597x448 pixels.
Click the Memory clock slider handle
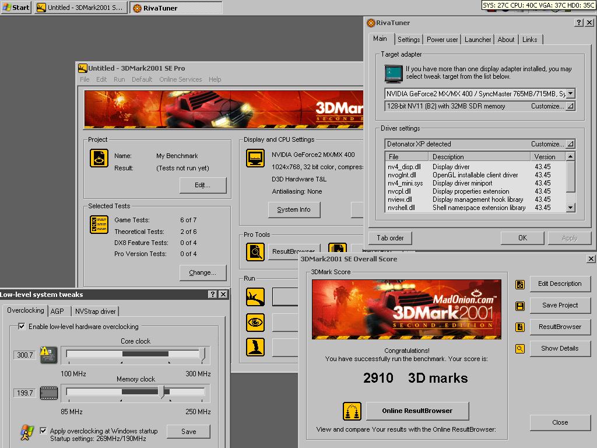coord(163,392)
